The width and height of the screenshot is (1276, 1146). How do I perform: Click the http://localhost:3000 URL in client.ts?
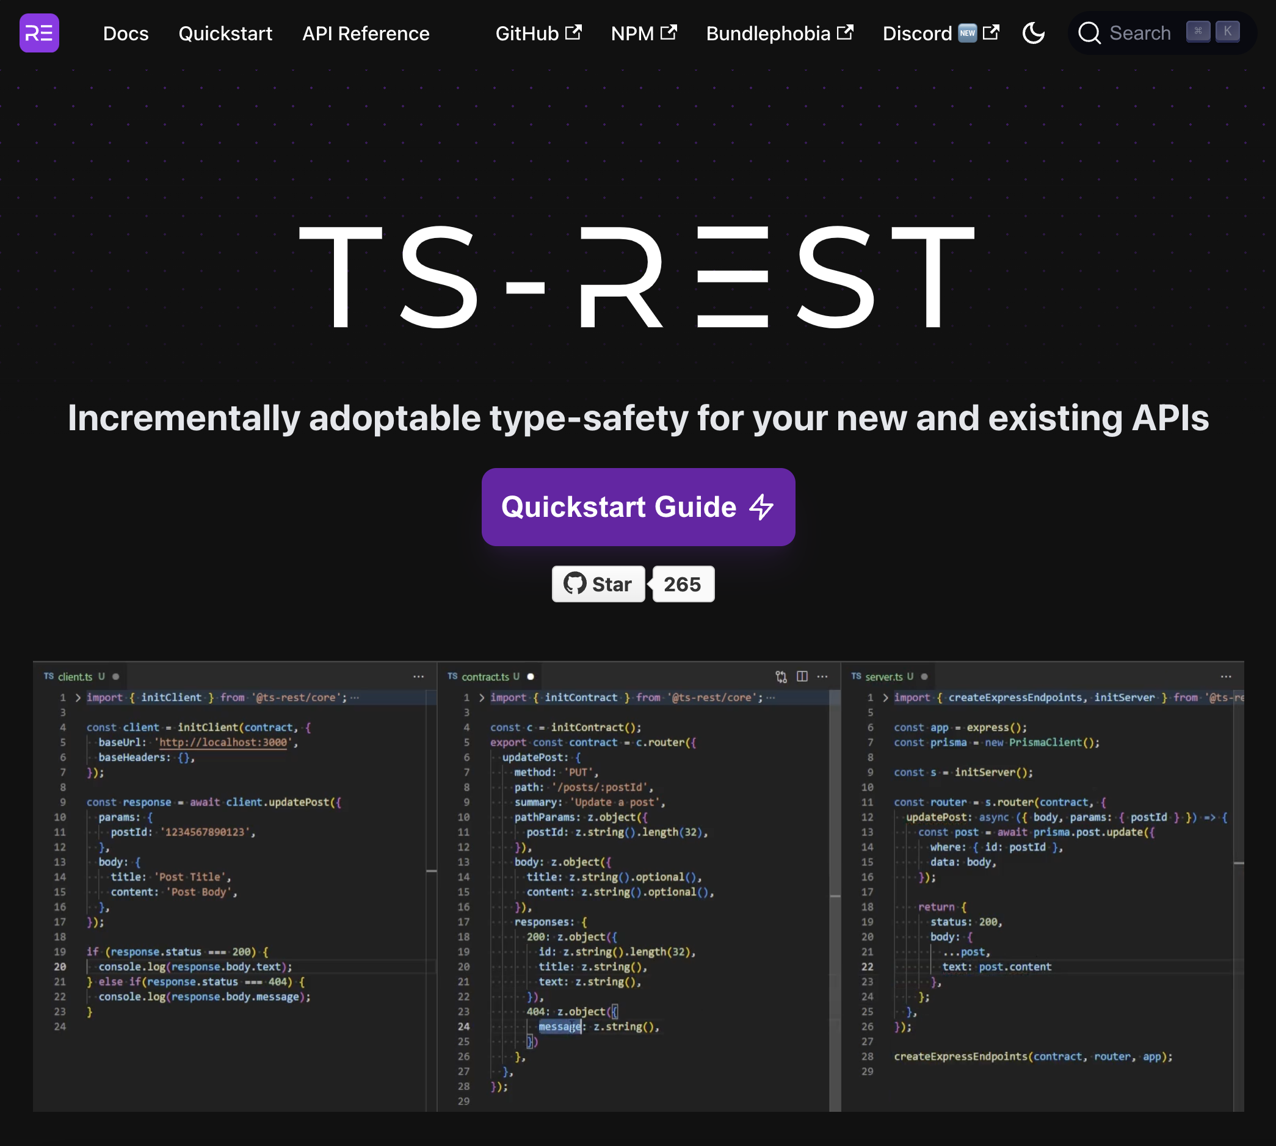click(223, 743)
